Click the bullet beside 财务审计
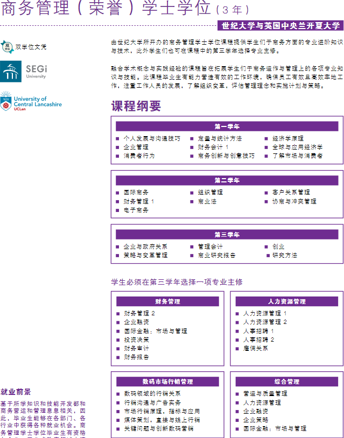344x438 pixels. coord(118,349)
